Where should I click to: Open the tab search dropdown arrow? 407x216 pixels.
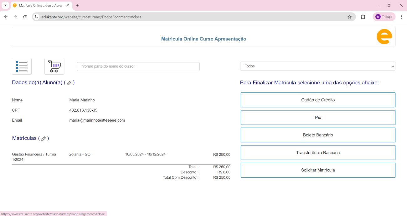5,5
